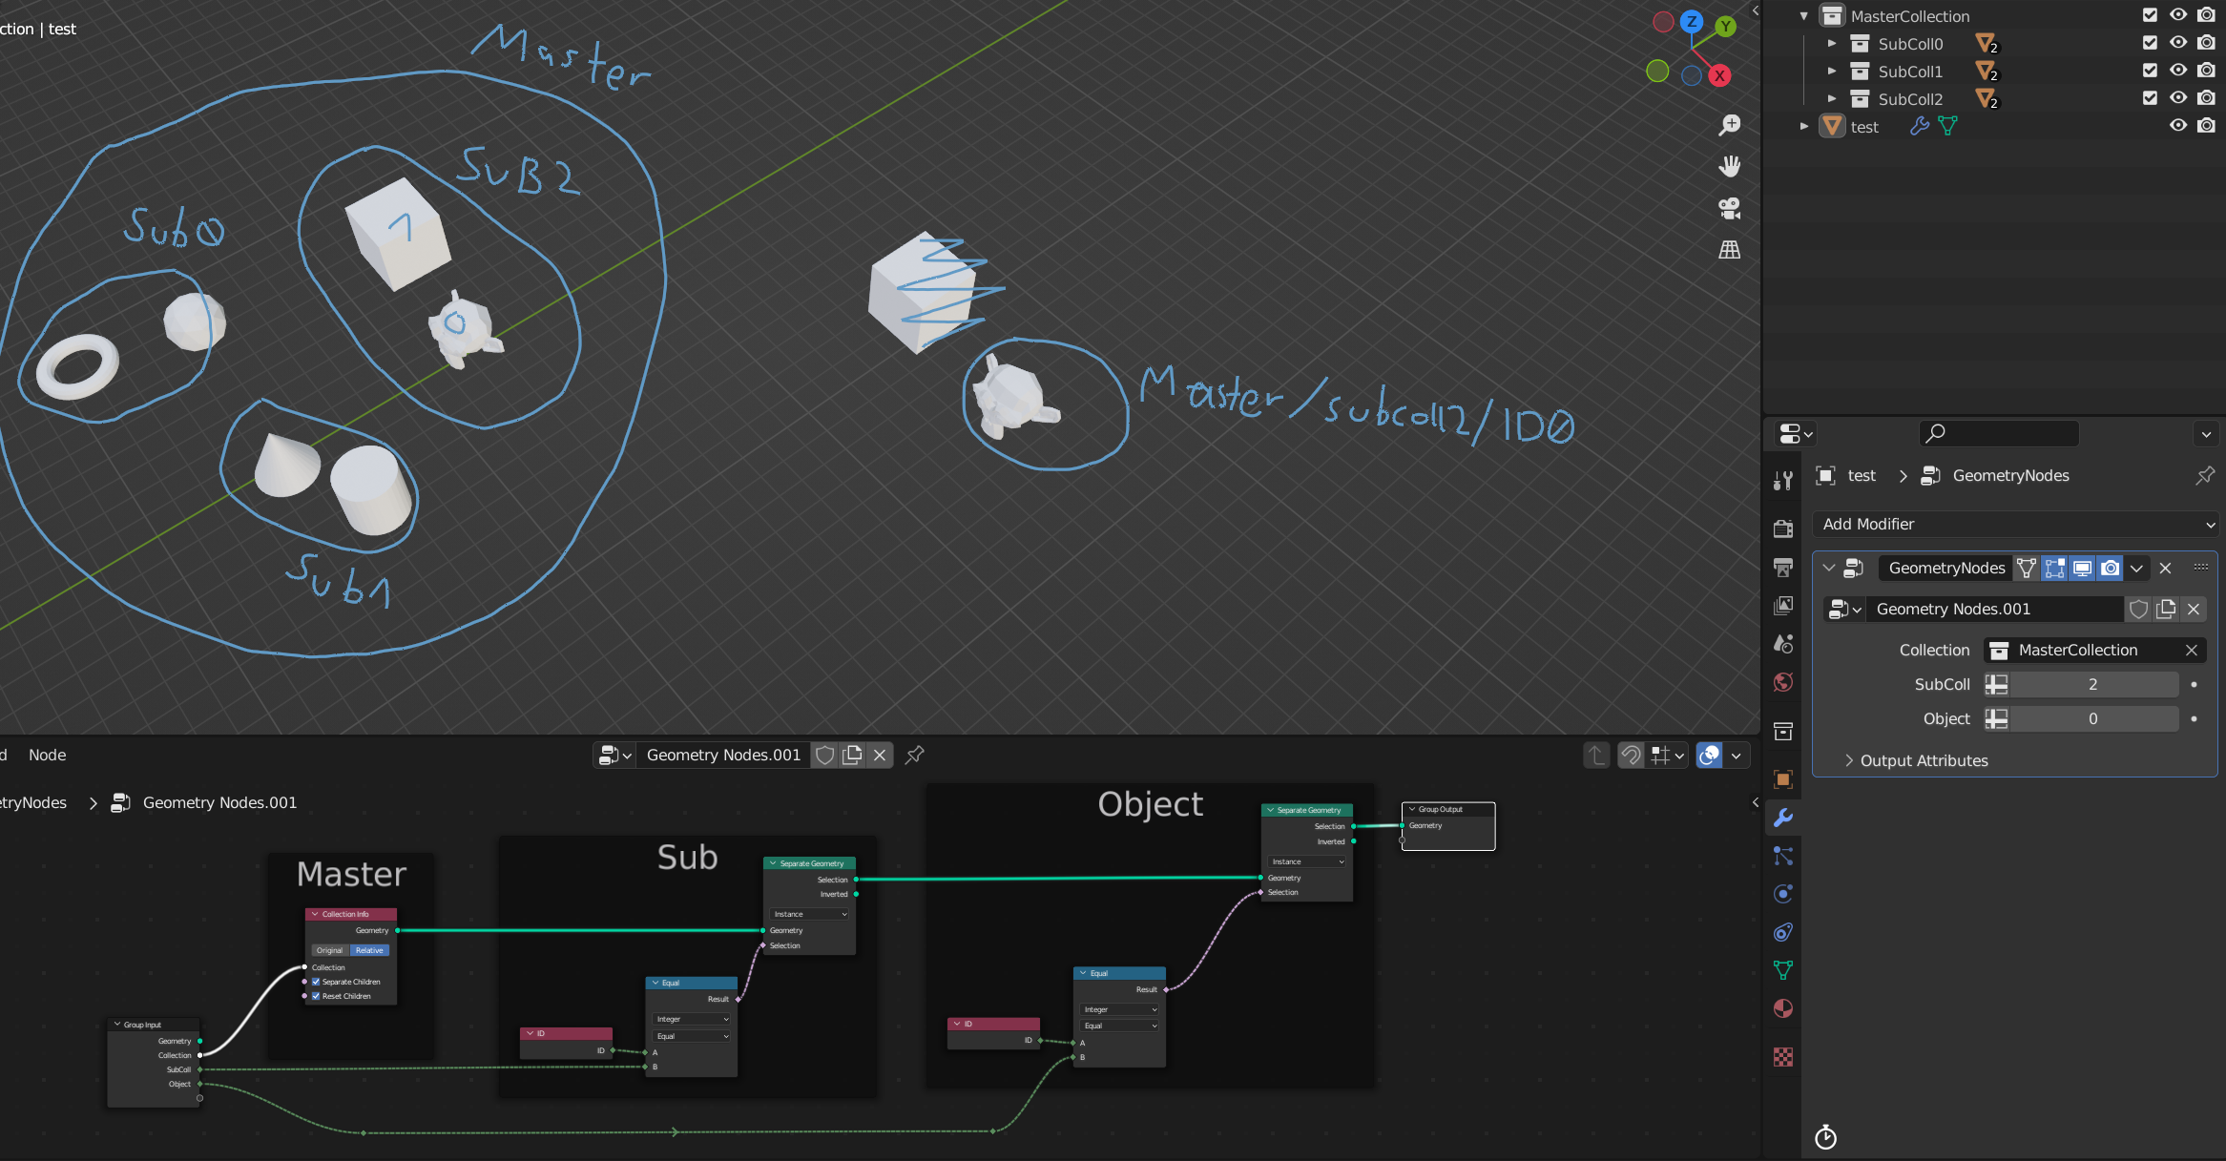Image resolution: width=2226 pixels, height=1161 pixels.
Task: Open the Tool properties tab
Action: click(x=1782, y=480)
